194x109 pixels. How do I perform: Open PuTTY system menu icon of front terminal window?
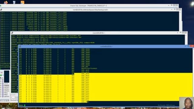20,46
